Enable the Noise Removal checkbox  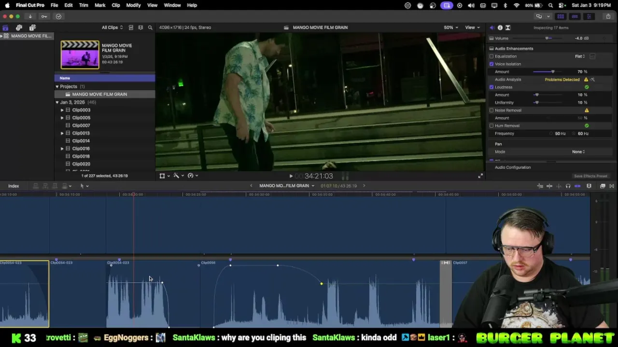[492, 110]
